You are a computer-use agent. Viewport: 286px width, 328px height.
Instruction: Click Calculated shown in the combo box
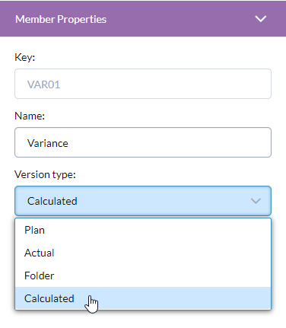52,201
